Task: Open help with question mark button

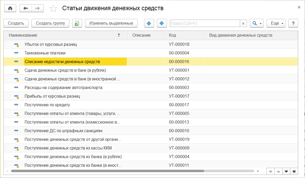Action: [293, 23]
